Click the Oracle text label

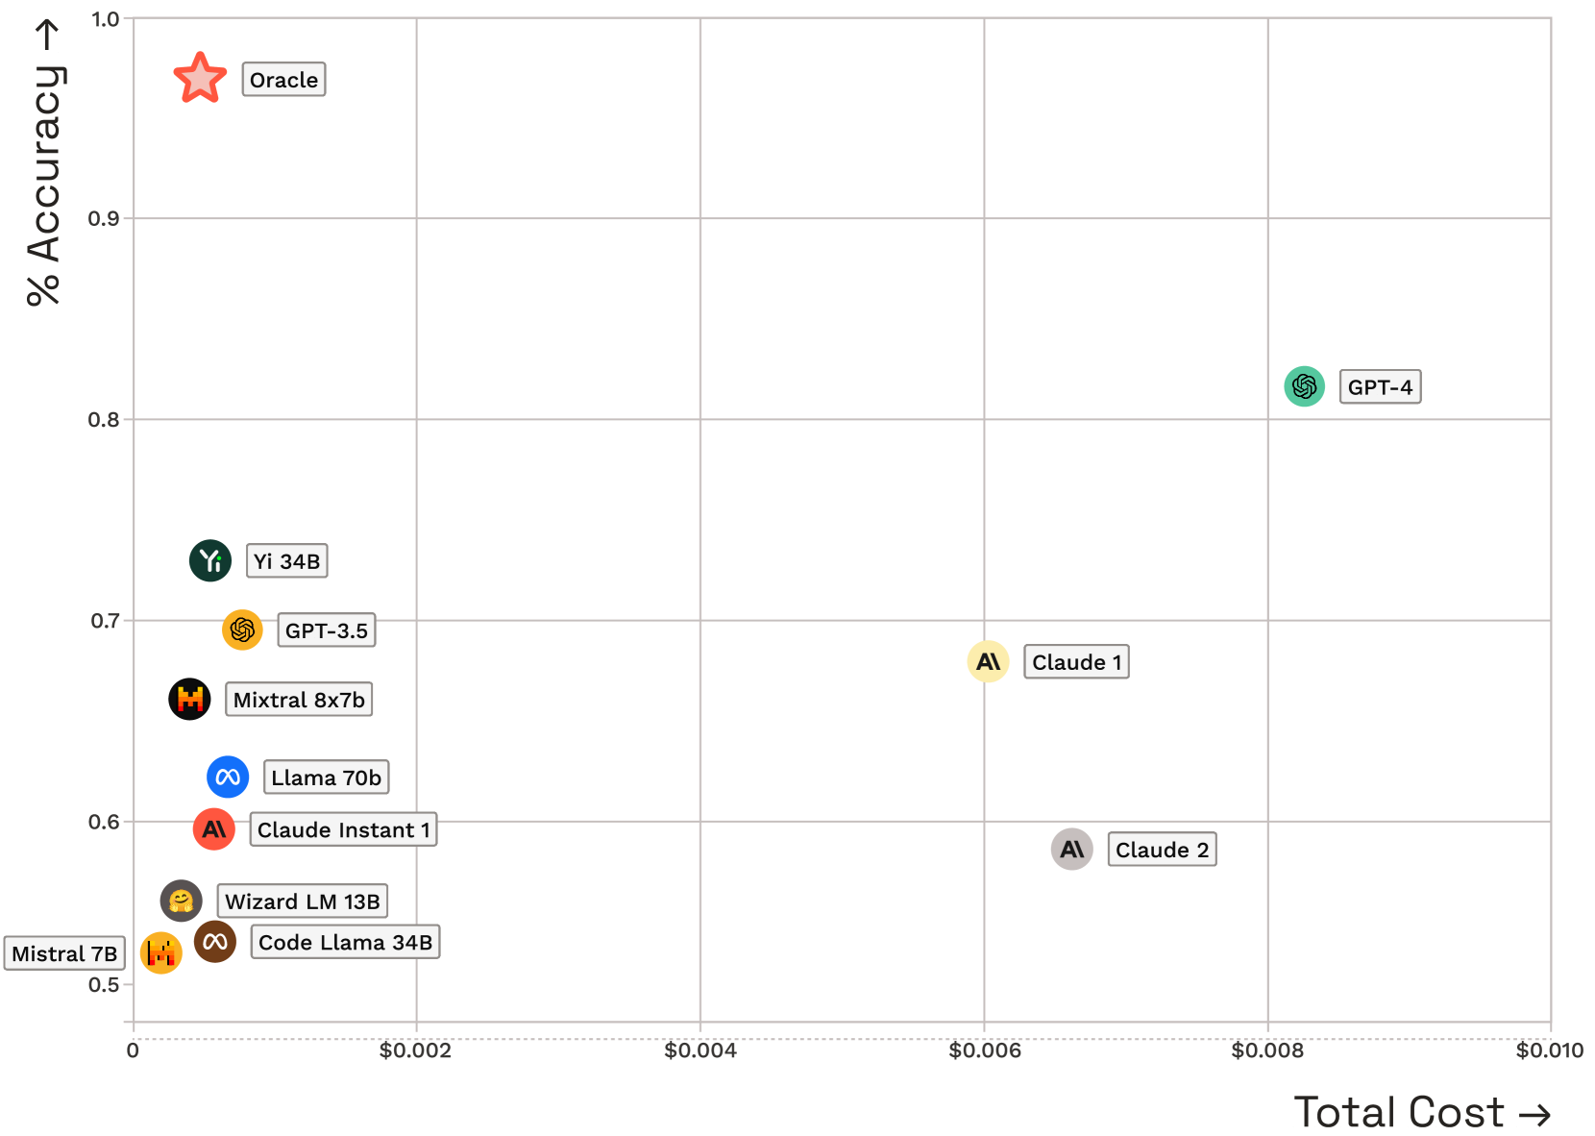tap(283, 80)
